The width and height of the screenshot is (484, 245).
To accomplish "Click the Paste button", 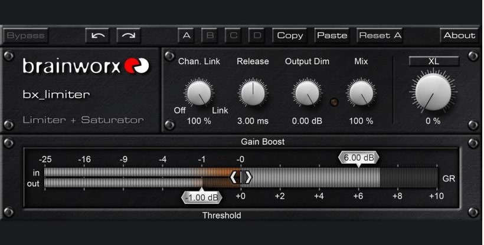I will (332, 35).
